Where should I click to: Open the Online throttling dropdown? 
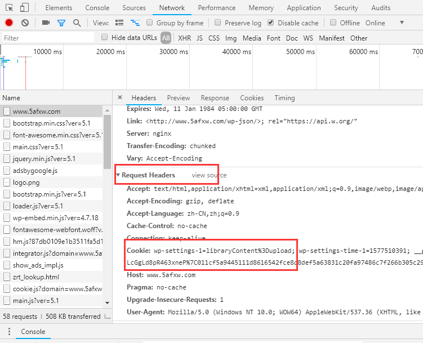click(x=385, y=23)
